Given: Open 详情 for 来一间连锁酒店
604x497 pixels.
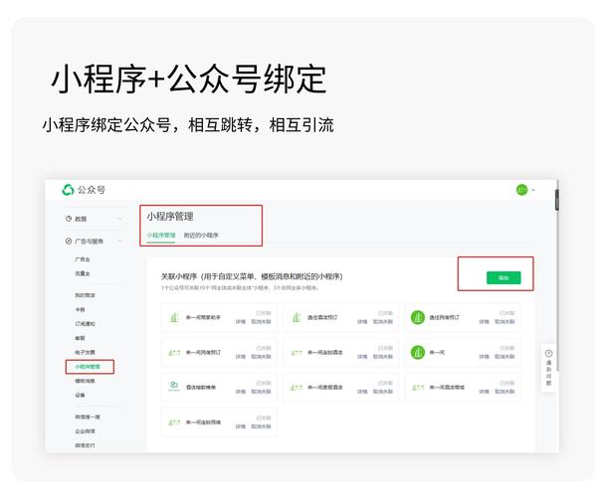Looking at the screenshot, I should [362, 357].
